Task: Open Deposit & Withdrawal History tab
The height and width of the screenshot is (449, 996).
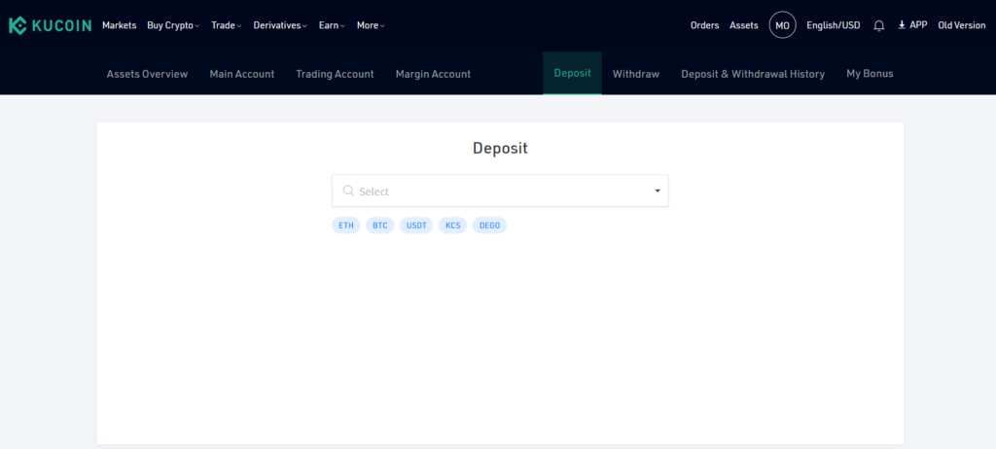Action: (x=753, y=74)
